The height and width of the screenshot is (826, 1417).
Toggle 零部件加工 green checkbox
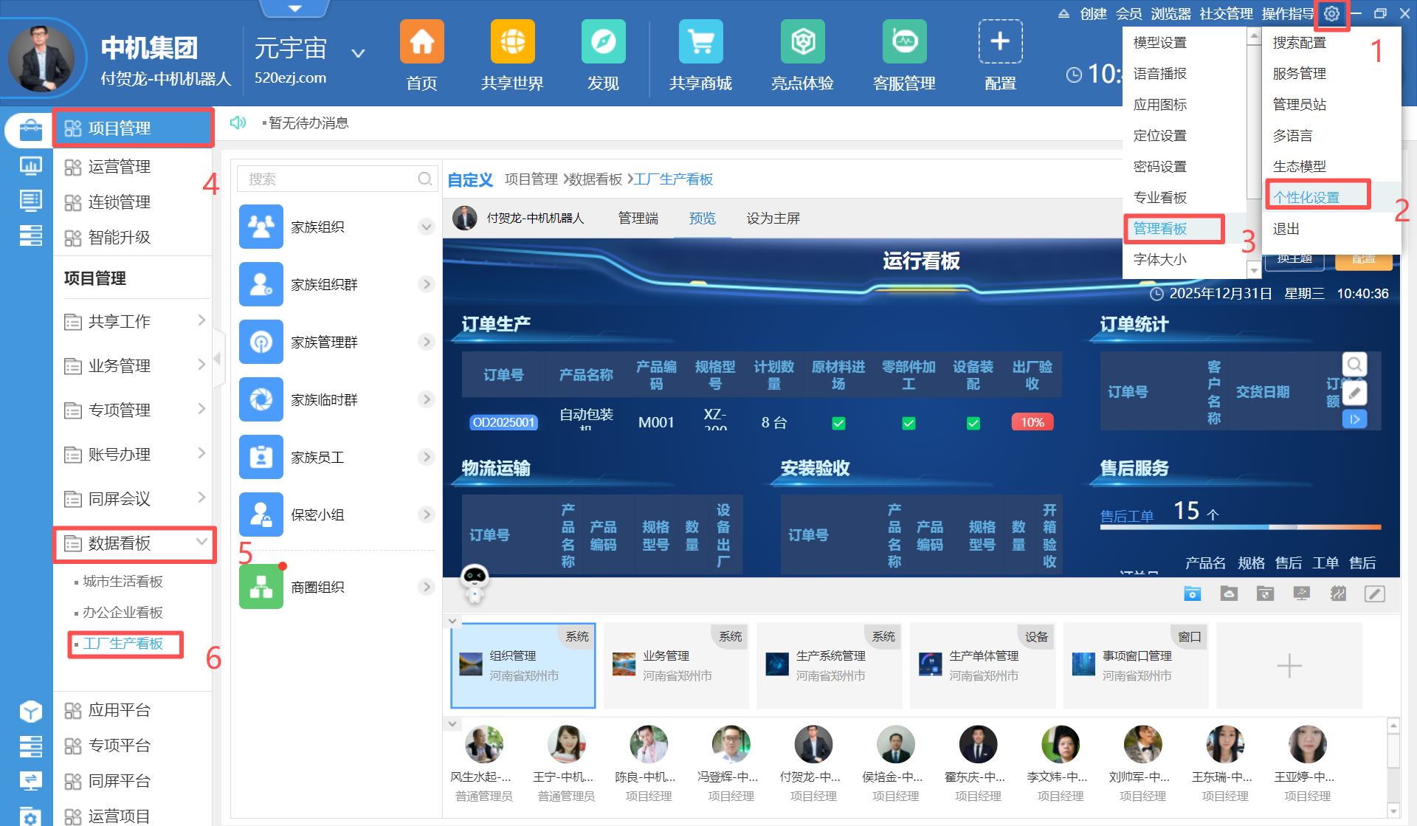point(909,423)
